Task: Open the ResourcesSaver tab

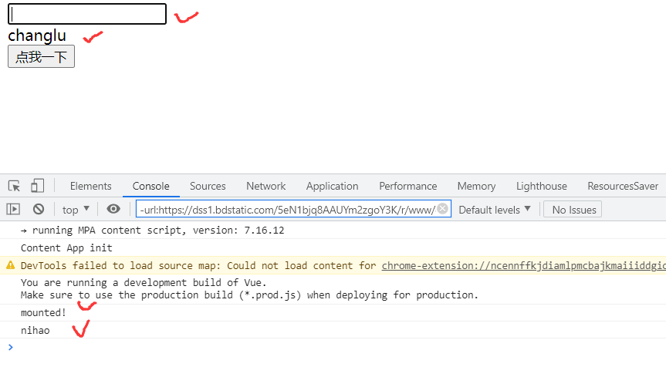Action: coord(623,187)
